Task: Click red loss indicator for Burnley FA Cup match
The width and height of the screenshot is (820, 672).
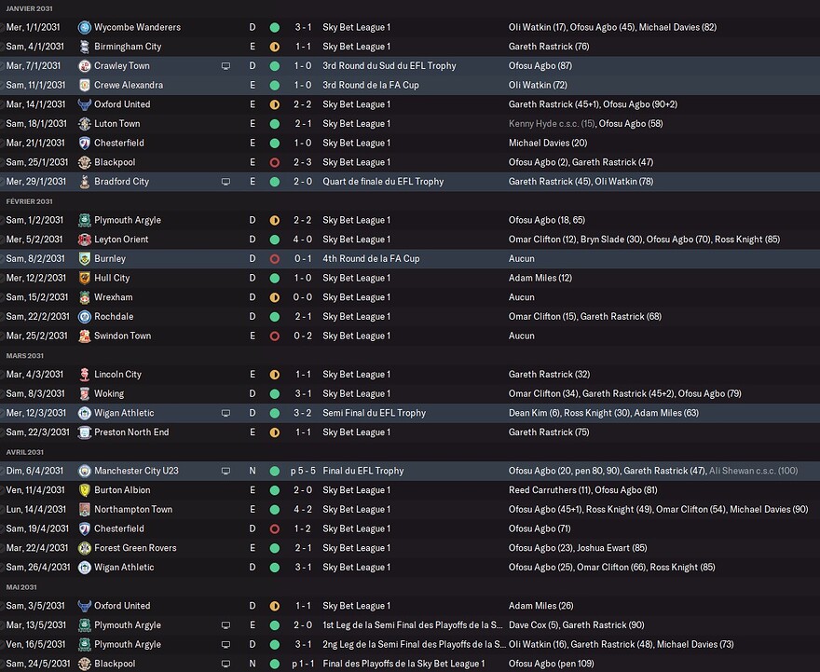Action: point(275,259)
